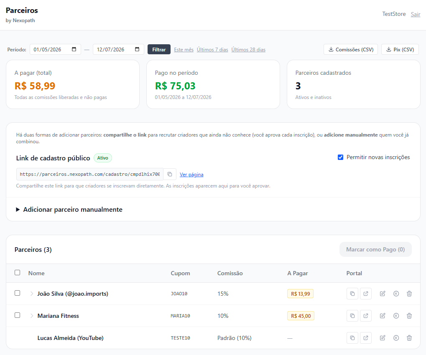
Task: Click Marcar como Pago (0) button
Action: point(375,249)
